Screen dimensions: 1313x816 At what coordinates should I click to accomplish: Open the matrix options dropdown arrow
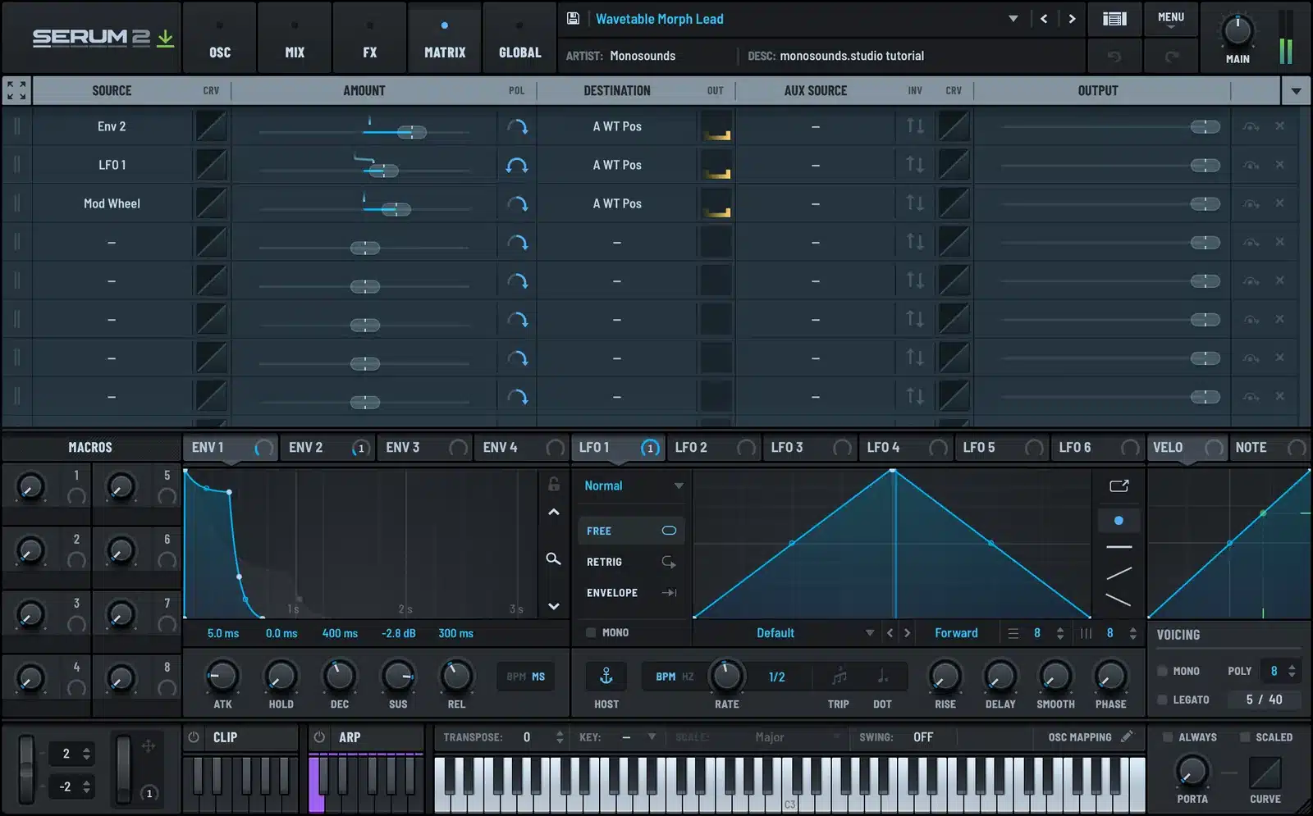[x=1296, y=91]
